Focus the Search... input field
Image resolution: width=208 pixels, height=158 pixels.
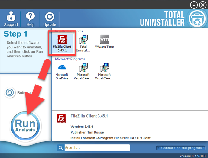(x=97, y=148)
